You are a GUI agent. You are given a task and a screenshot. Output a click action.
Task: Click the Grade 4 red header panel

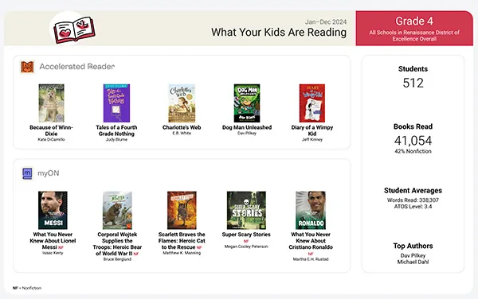tap(414, 29)
